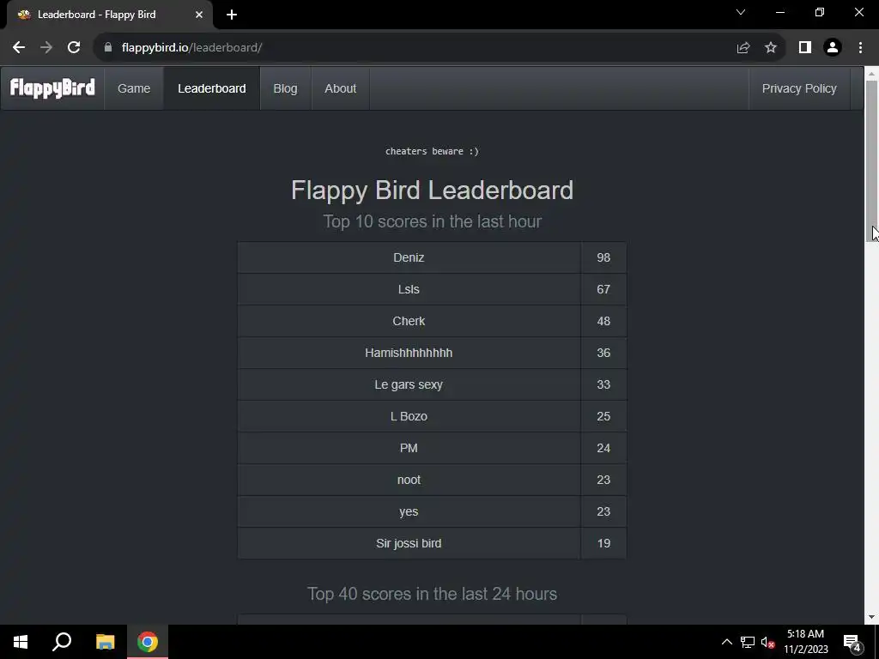Image resolution: width=879 pixels, height=659 pixels.
Task: Share this page using the share icon
Action: point(743,48)
